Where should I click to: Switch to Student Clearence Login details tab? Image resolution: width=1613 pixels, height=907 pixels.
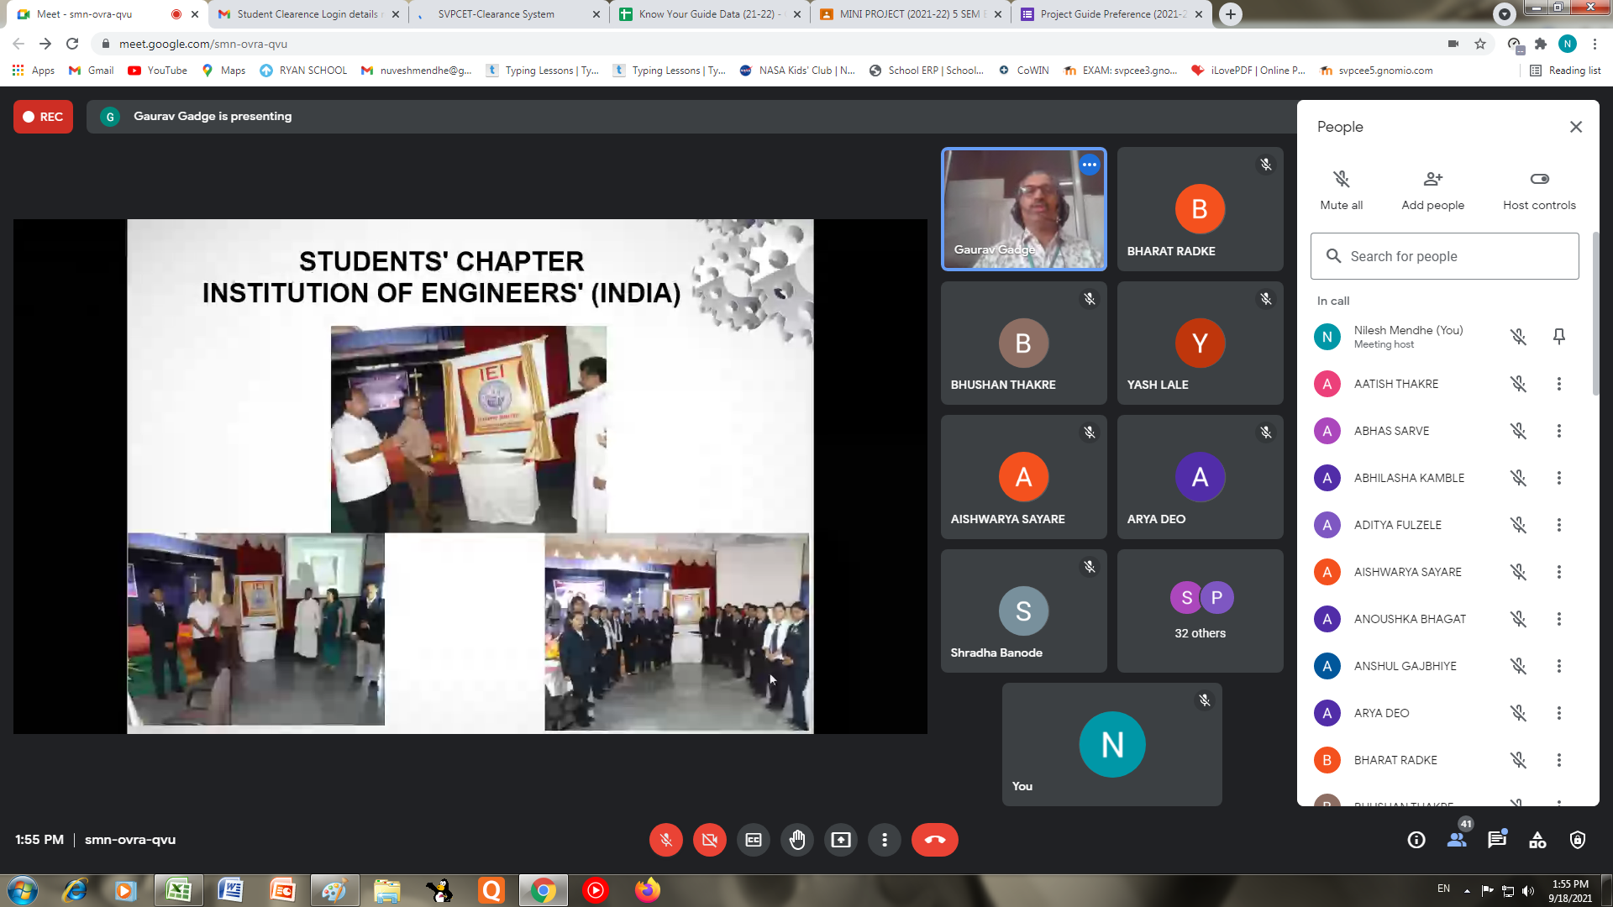[307, 14]
